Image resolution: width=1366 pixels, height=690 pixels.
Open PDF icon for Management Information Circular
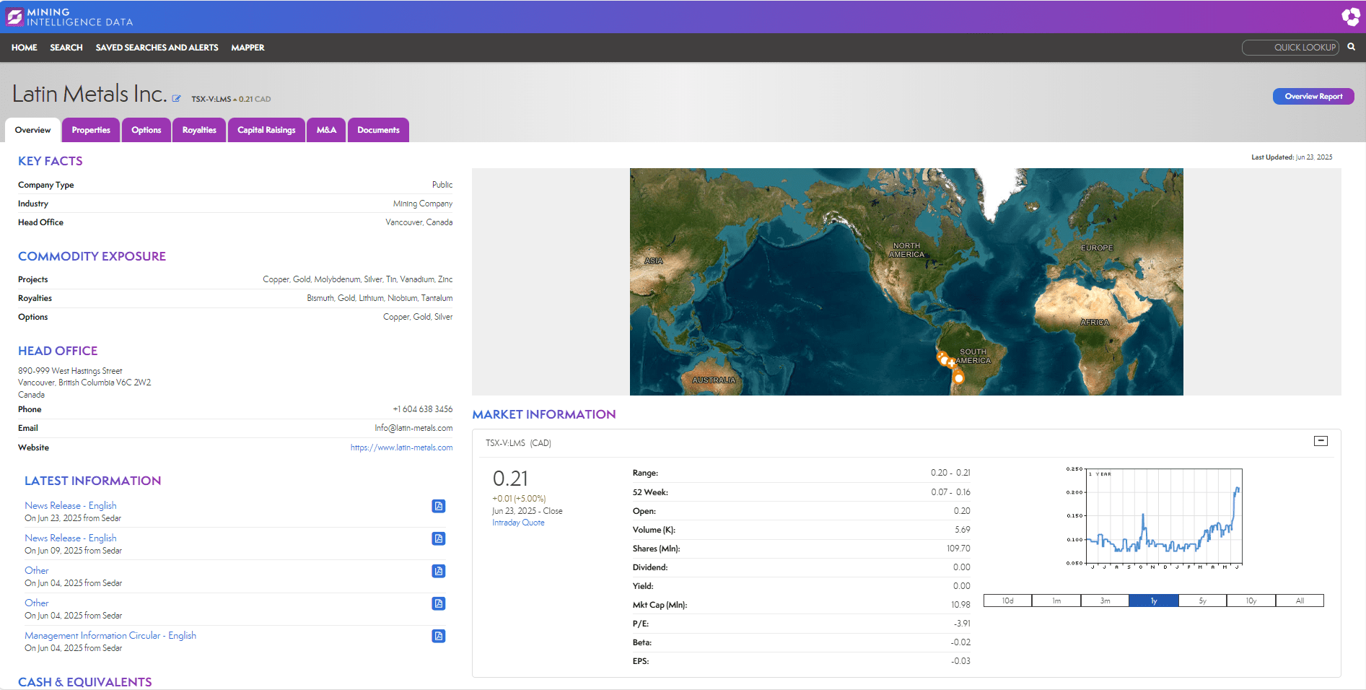click(x=438, y=636)
